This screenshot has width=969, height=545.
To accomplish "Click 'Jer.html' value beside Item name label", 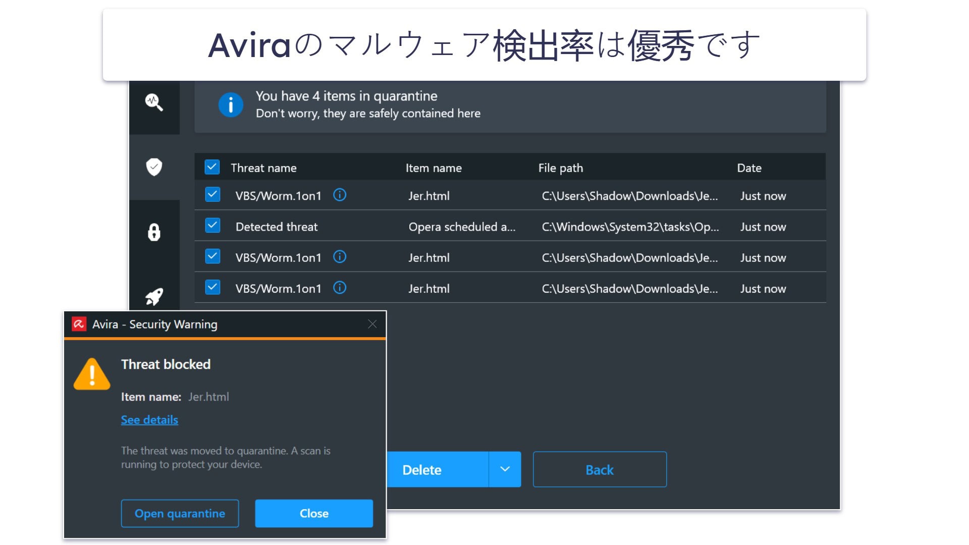I will [x=208, y=397].
